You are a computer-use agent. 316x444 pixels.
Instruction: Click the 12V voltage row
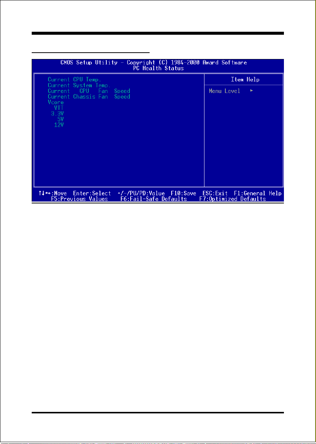[59, 125]
